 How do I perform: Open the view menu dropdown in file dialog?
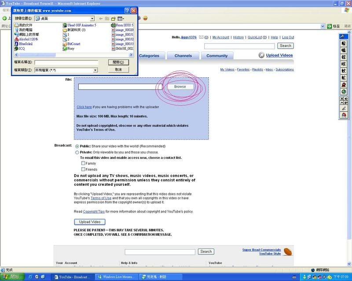coord(121,18)
